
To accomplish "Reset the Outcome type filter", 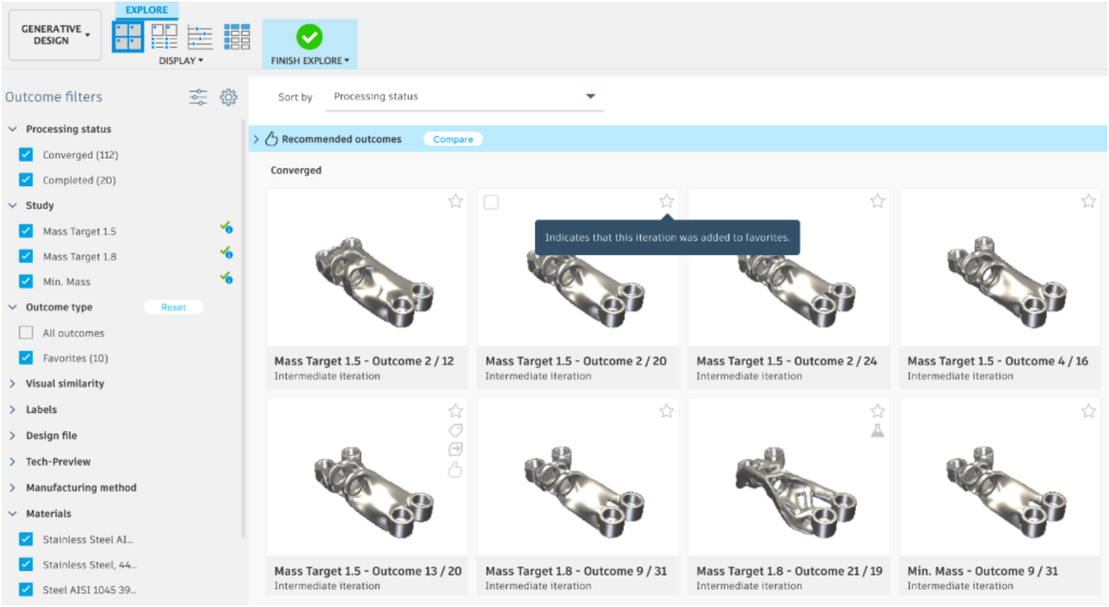I will [173, 308].
